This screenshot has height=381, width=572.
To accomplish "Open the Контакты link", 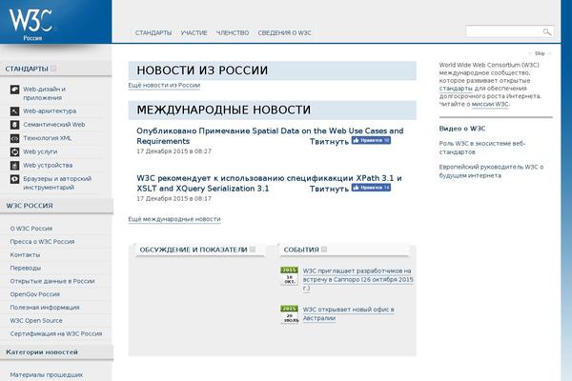I will tap(25, 255).
